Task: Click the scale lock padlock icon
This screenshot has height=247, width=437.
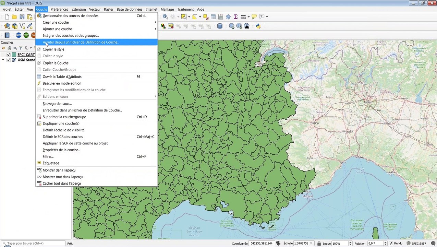Action: [319, 244]
